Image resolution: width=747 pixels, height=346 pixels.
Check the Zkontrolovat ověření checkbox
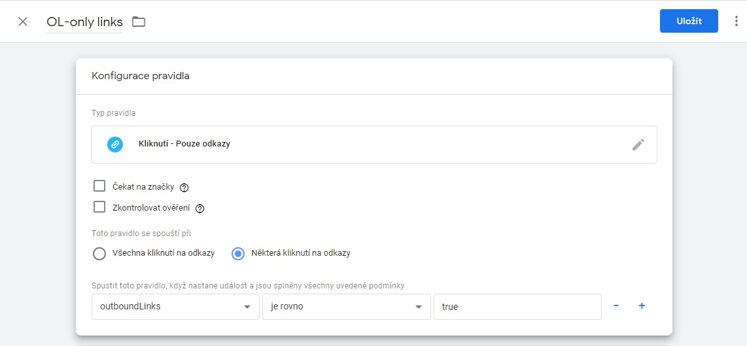coord(99,207)
